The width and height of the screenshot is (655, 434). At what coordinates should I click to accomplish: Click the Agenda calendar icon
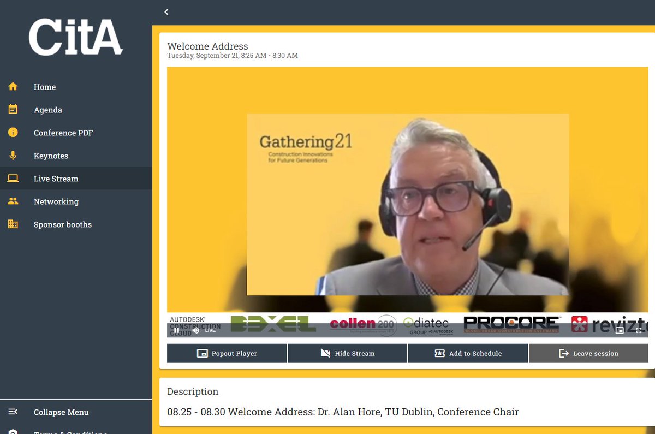tap(13, 109)
